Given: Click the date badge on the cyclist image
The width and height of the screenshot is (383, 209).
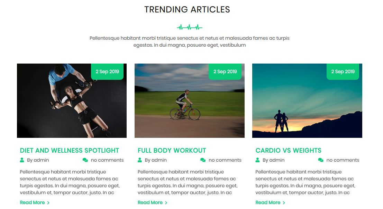Looking at the screenshot, I should [225, 72].
